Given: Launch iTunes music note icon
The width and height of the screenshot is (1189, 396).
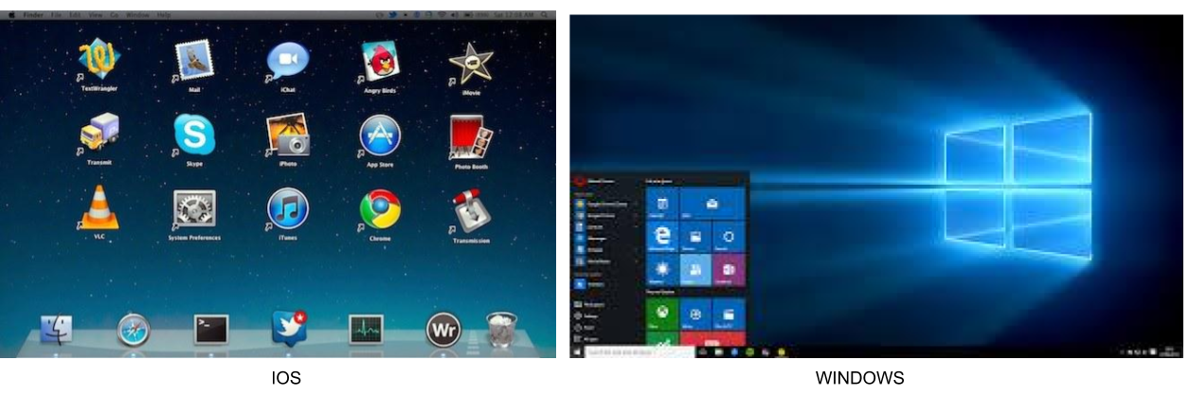Looking at the screenshot, I should coord(288,209).
